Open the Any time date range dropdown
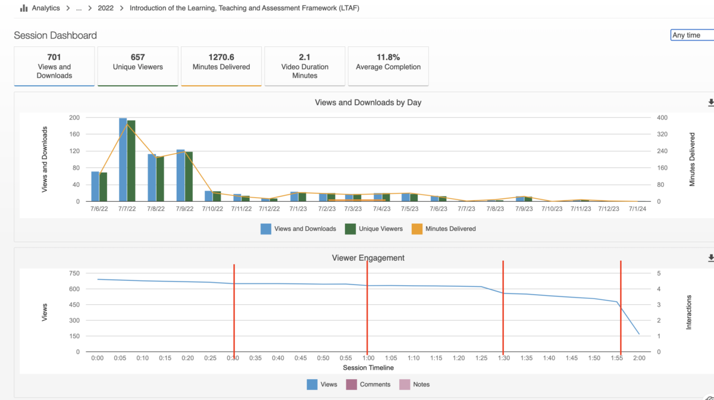The width and height of the screenshot is (714, 400). pyautogui.click(x=692, y=35)
